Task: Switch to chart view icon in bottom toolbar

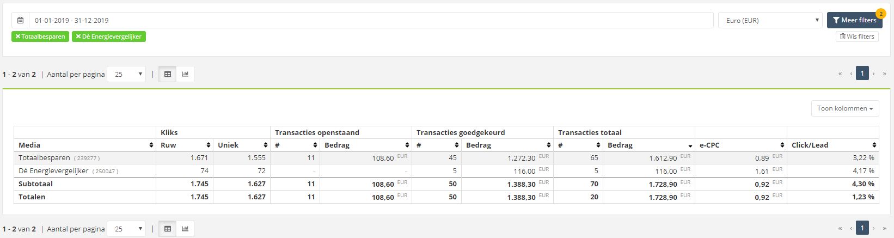Action: tap(185, 229)
